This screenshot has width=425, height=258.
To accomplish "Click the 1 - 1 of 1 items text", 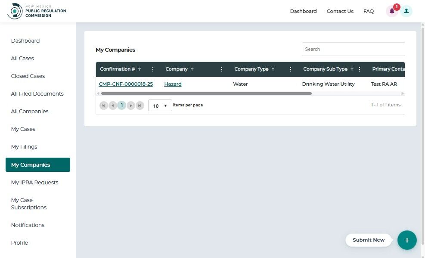I will click(386, 105).
